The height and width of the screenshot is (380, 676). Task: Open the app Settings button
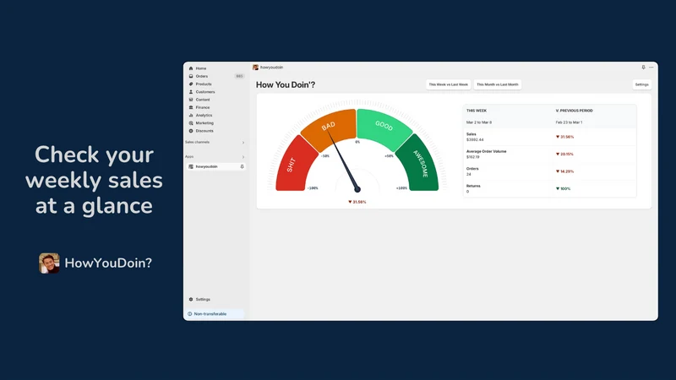pyautogui.click(x=642, y=85)
